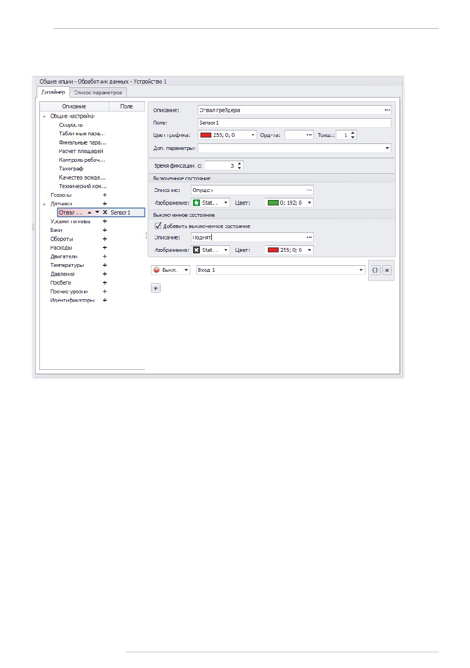Select the Идентификаторы tree node

click(x=72, y=300)
